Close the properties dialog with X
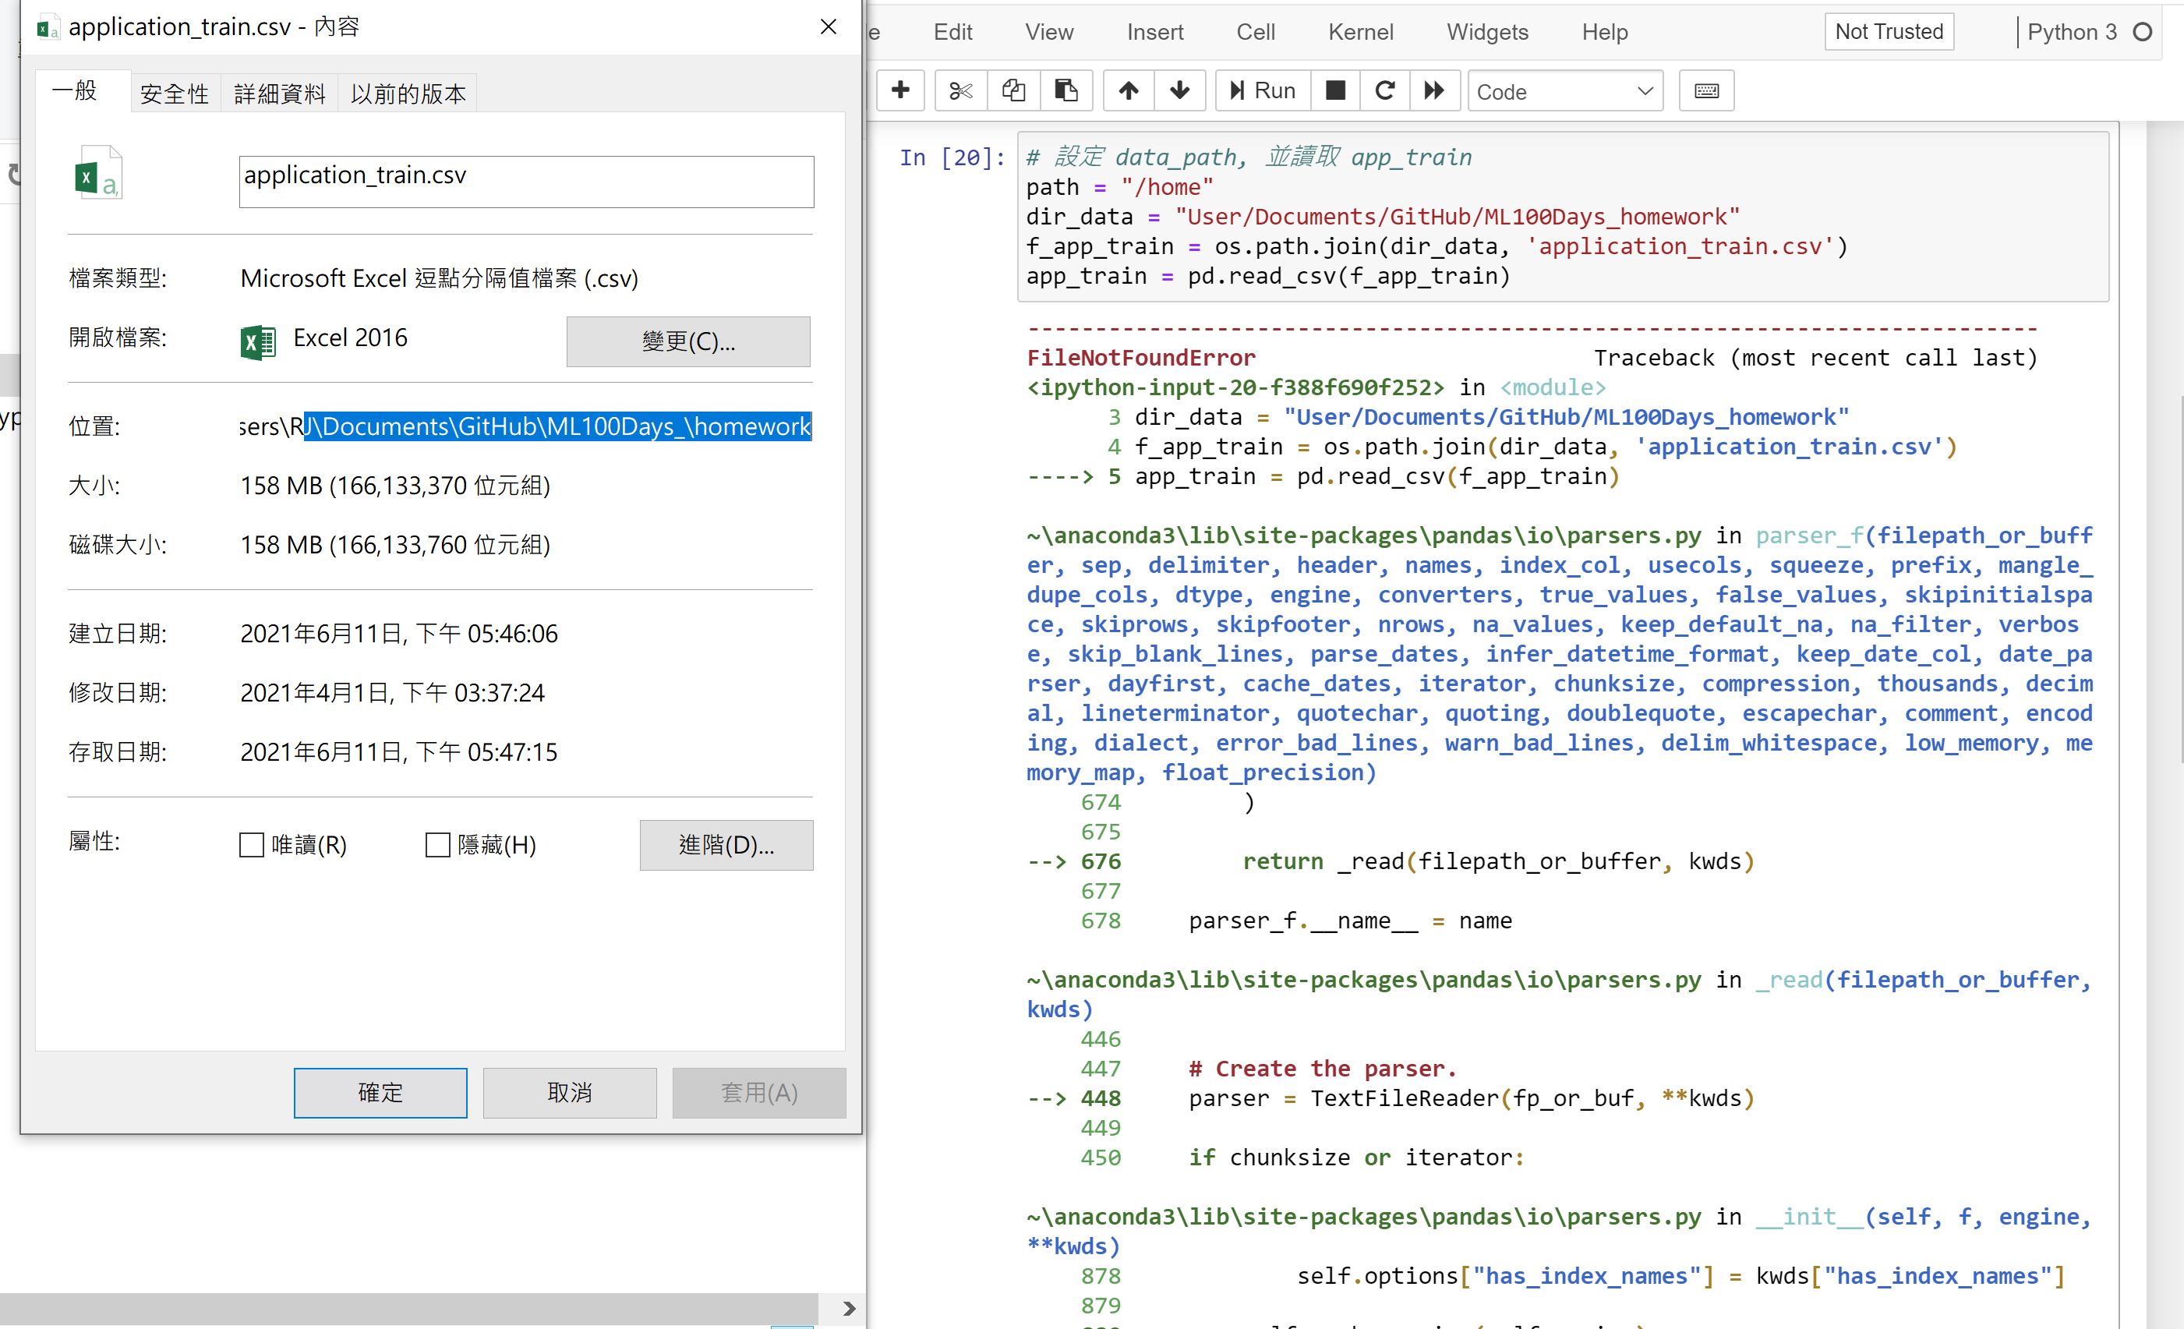 (x=829, y=27)
